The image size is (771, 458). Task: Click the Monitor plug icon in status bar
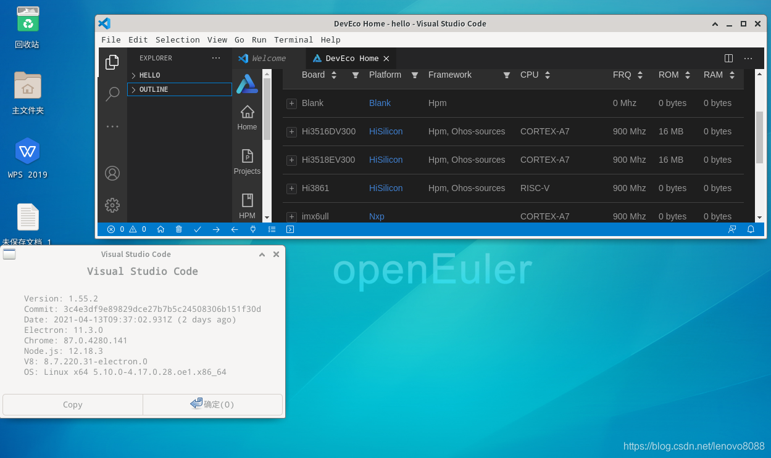[253, 229]
